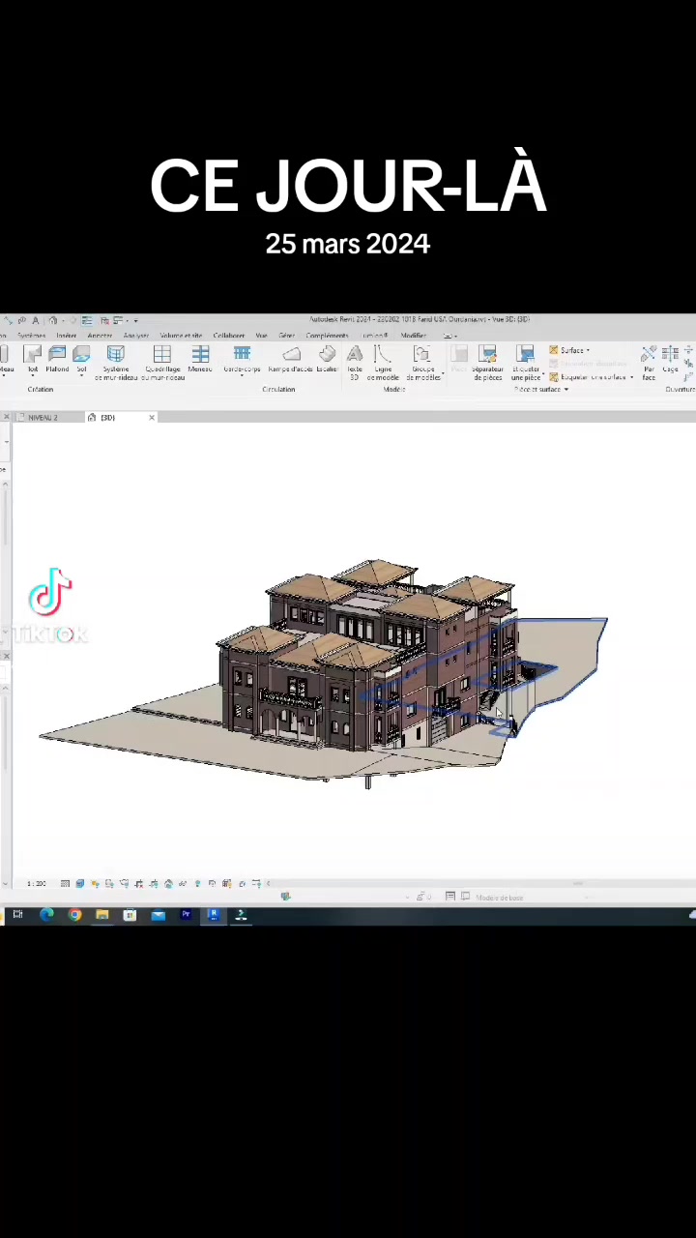Open the Systèmes ribbon tab

click(x=31, y=336)
